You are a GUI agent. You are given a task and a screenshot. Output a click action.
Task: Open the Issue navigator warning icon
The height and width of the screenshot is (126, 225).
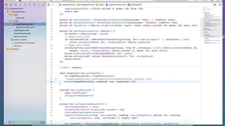pos(25,5)
